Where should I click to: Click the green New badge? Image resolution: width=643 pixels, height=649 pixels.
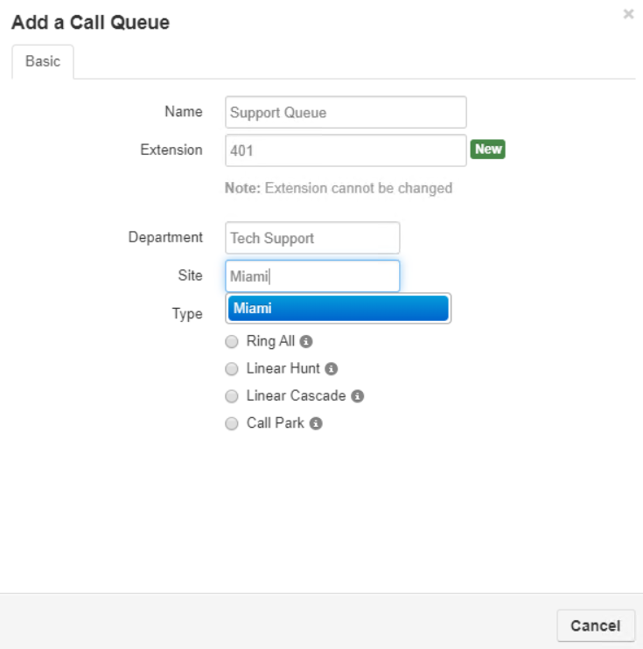[488, 149]
